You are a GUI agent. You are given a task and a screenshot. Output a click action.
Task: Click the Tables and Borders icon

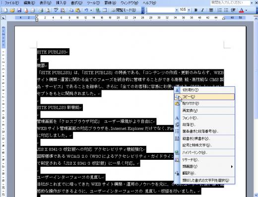point(105,10)
